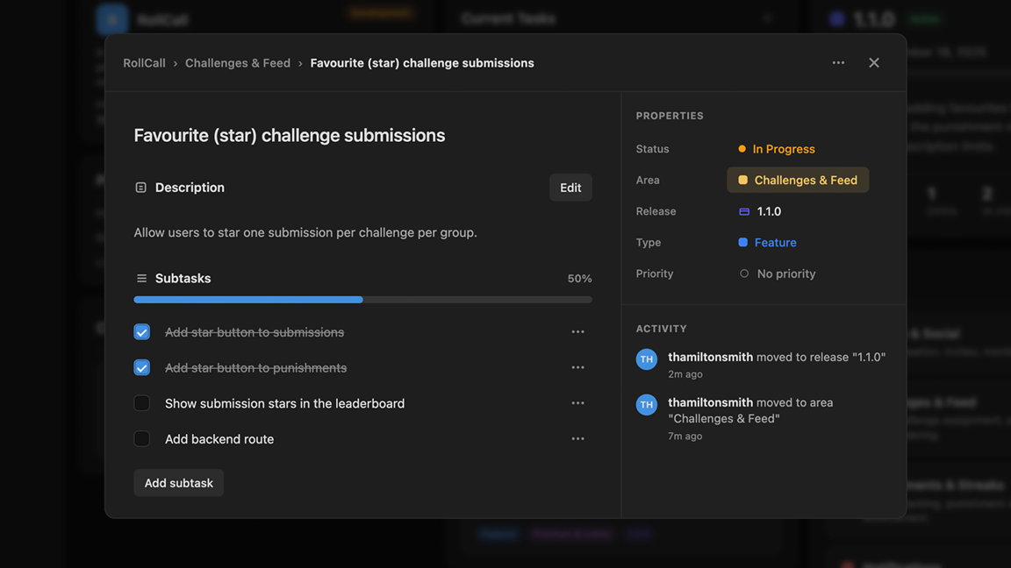Open the Challenges & Feed area selector

798,180
